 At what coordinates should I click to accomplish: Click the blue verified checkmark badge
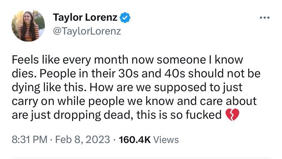[x=126, y=18]
